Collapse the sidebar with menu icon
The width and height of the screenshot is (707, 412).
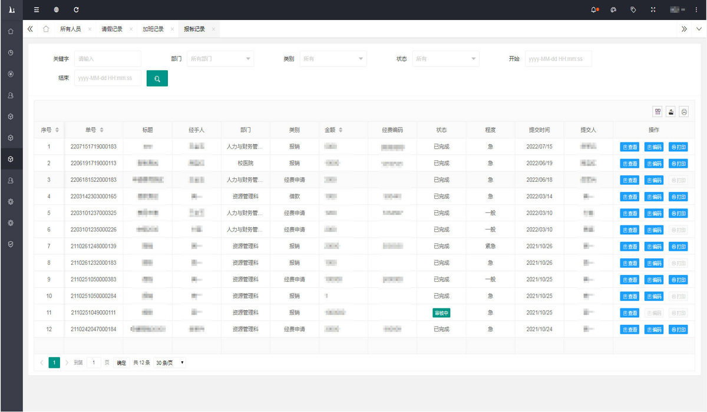coord(37,10)
